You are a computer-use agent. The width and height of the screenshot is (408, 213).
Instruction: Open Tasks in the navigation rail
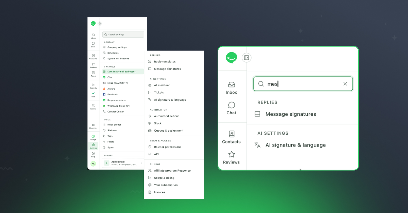coord(93,74)
